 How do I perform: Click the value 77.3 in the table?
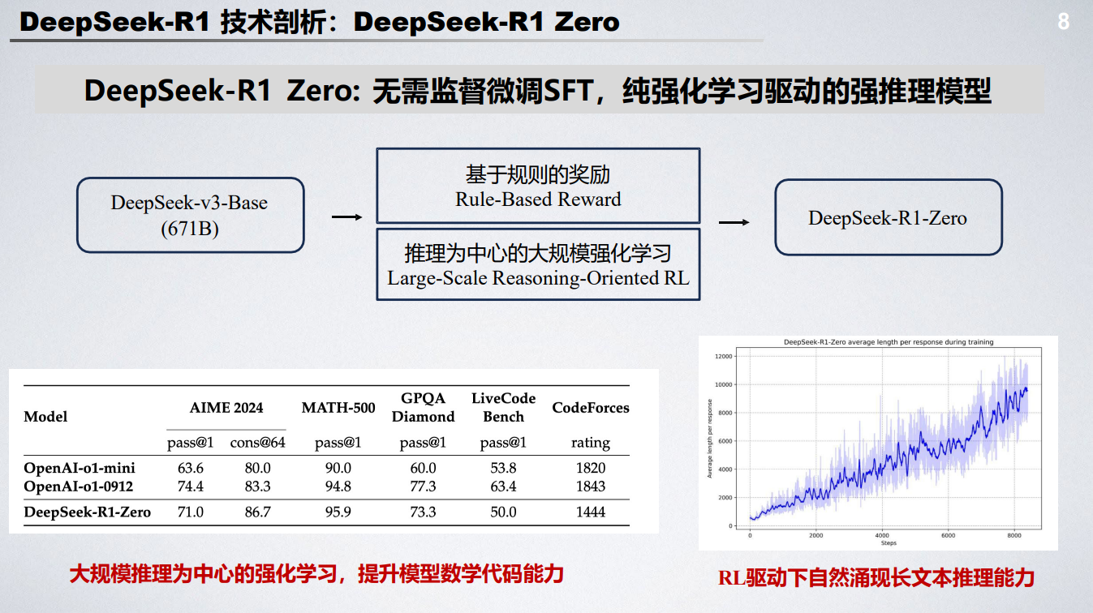click(x=423, y=487)
